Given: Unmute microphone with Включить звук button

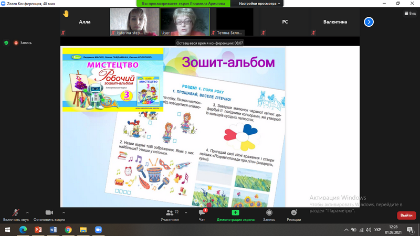Looking at the screenshot, I should [16, 216].
